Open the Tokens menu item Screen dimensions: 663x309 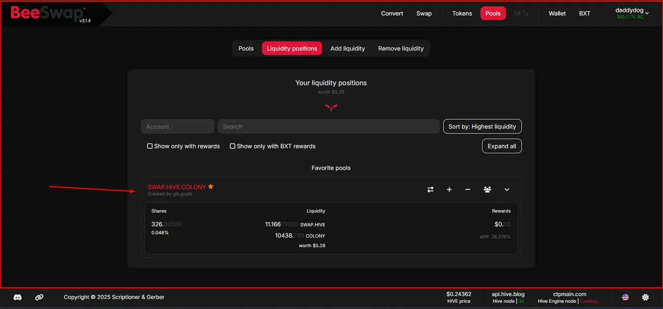point(462,13)
